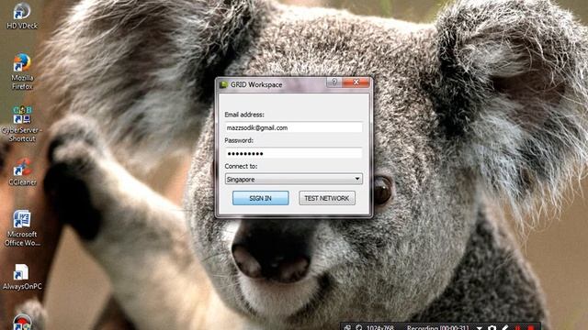Open the Connect to Singapore dropdown
Image resolution: width=588 pixels, height=330 pixels.
coord(294,180)
